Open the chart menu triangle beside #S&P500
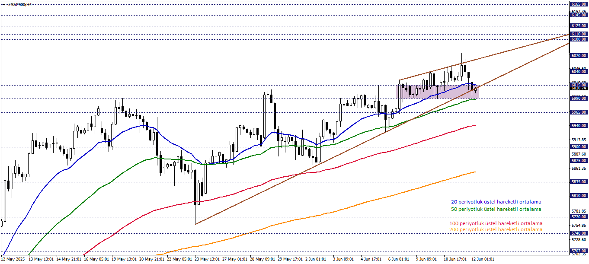589x264 pixels. (x=3, y=4)
